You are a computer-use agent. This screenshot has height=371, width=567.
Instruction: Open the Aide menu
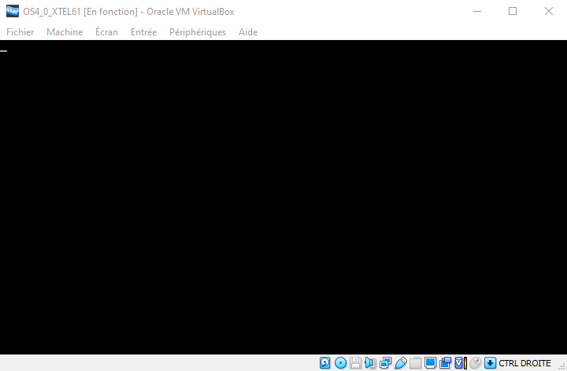(x=248, y=32)
